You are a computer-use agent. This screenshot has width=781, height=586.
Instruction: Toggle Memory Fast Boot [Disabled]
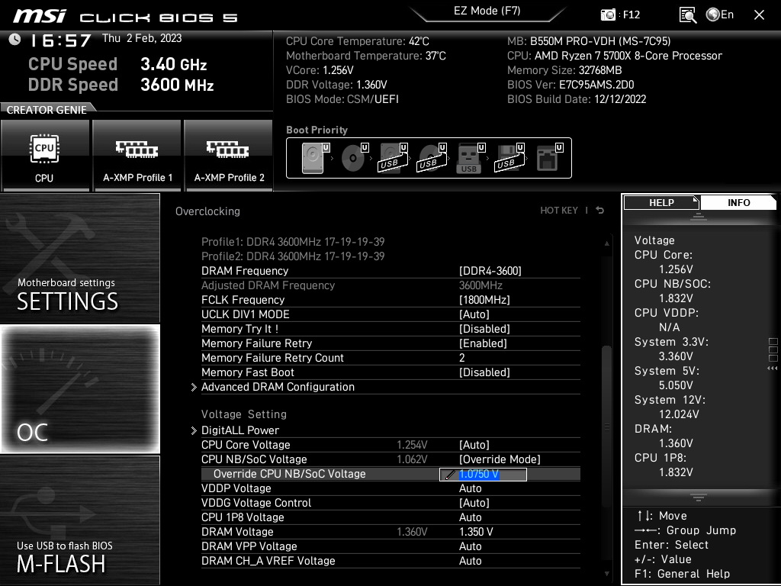coord(484,372)
